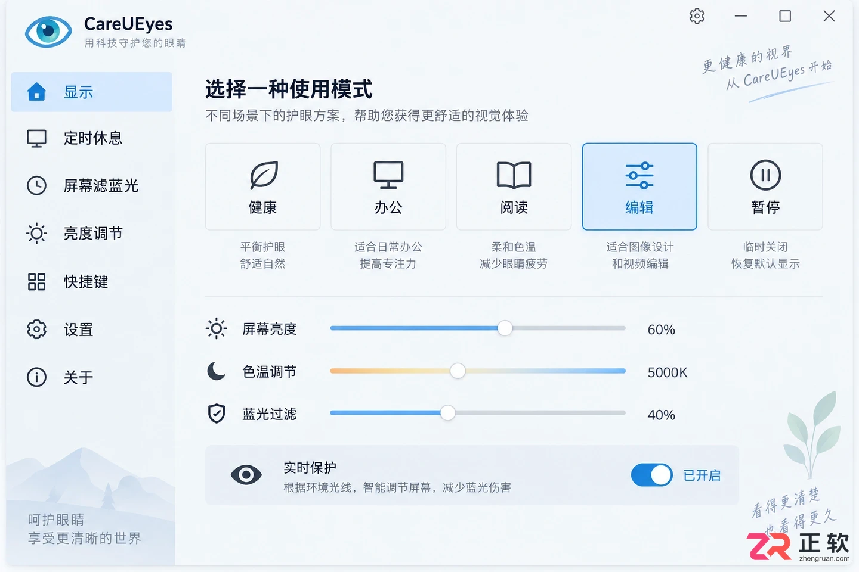The height and width of the screenshot is (572, 859).
Task: Click the sun icon next to 屏幕亮度
Action: [216, 328]
